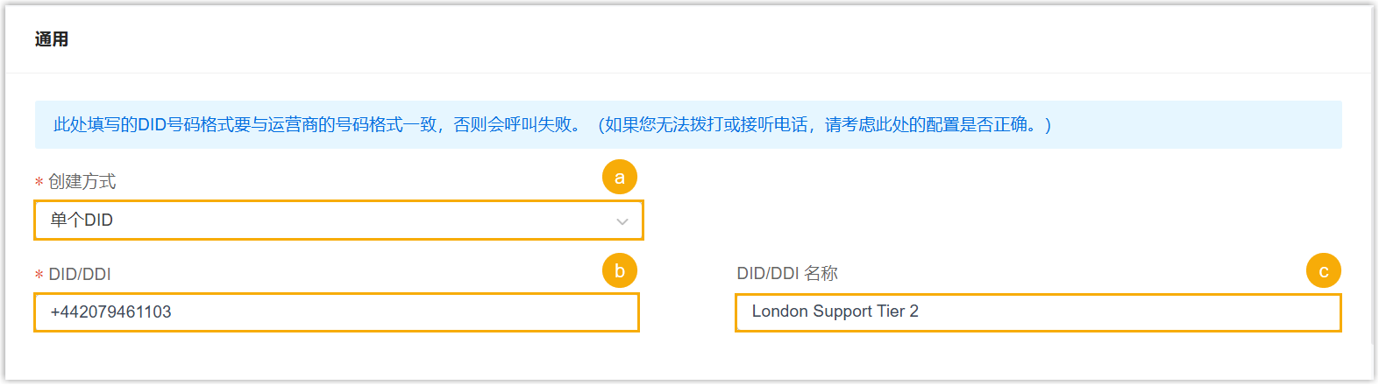The height and width of the screenshot is (385, 1379).
Task: Click the 通用 section heading
Action: (x=52, y=39)
